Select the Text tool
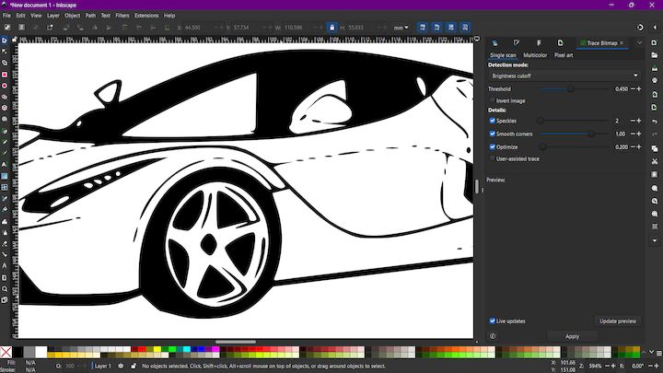Viewport: 663px width, 373px height. pyautogui.click(x=5, y=165)
